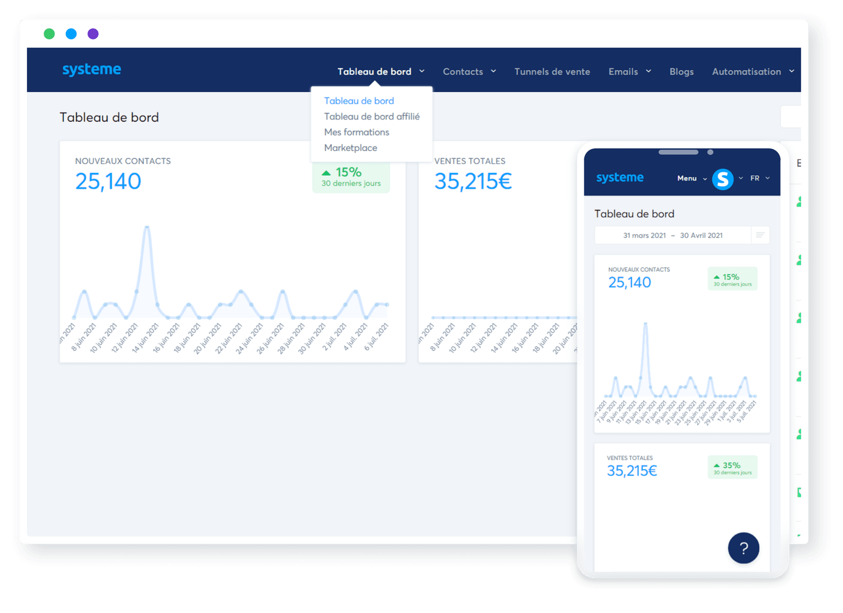This screenshot has width=843, height=613.
Task: Click the systeme logo on the mobile mockup
Action: (619, 177)
